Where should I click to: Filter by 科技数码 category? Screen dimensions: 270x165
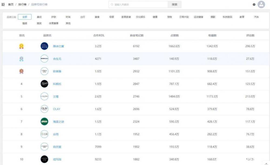(227, 17)
